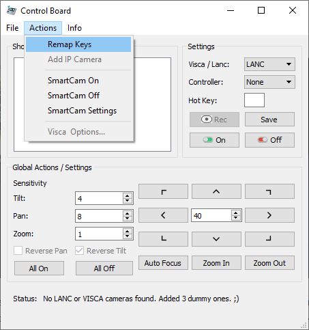The height and width of the screenshot is (330, 309).
Task: Increase the Tilt sensitivity spinner
Action: point(128,195)
